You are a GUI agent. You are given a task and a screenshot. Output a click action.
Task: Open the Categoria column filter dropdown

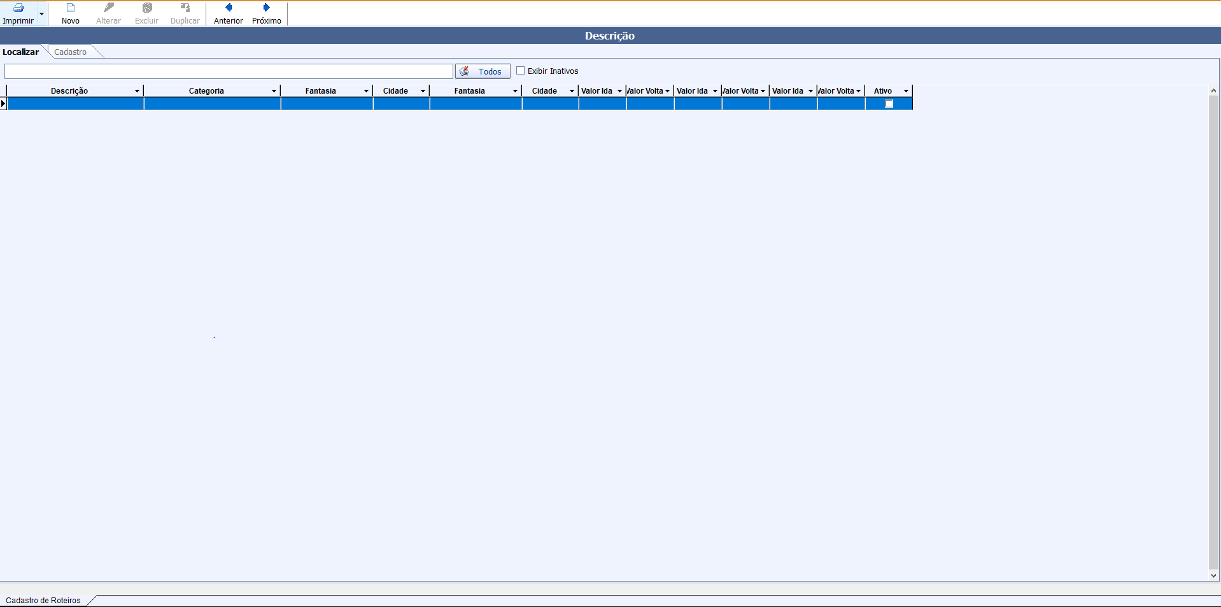click(274, 91)
